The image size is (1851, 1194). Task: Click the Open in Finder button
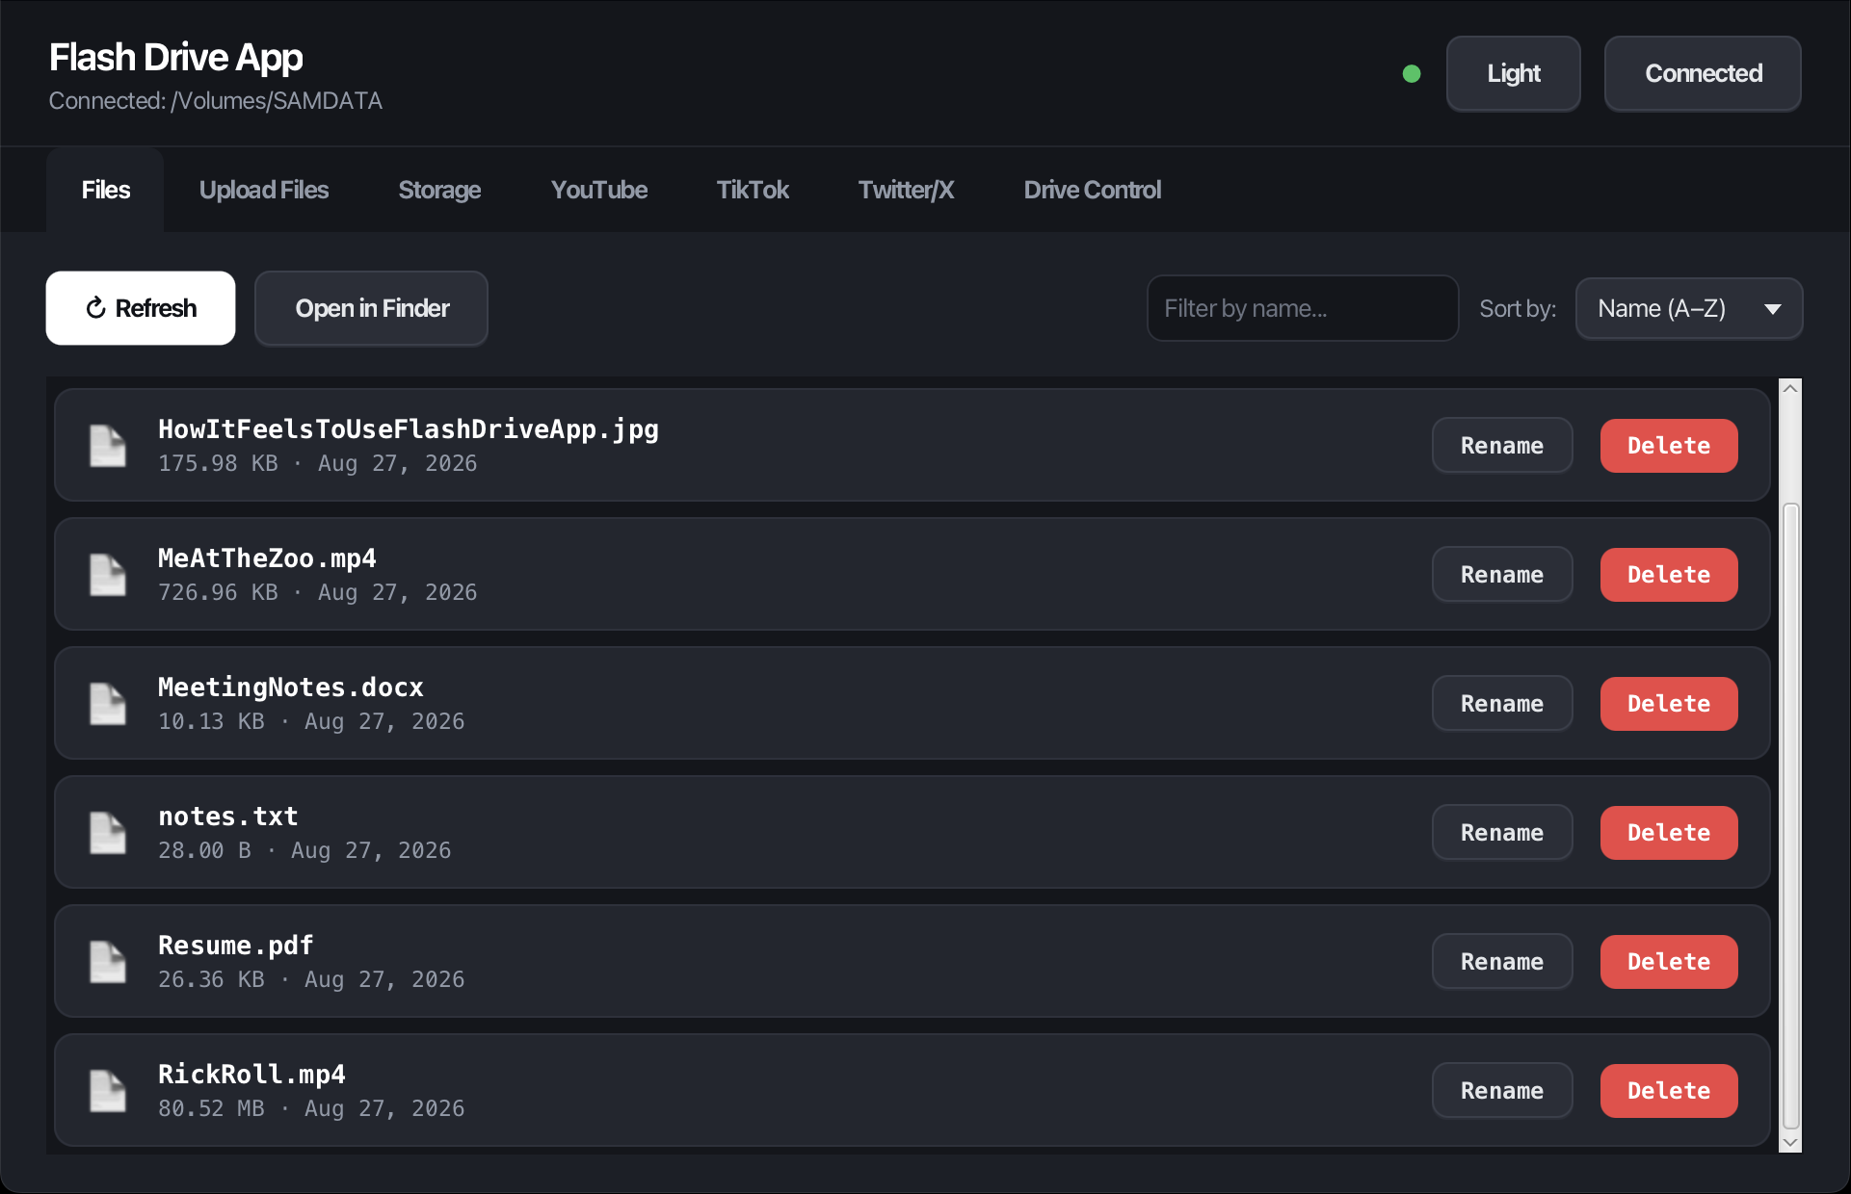pyautogui.click(x=371, y=308)
